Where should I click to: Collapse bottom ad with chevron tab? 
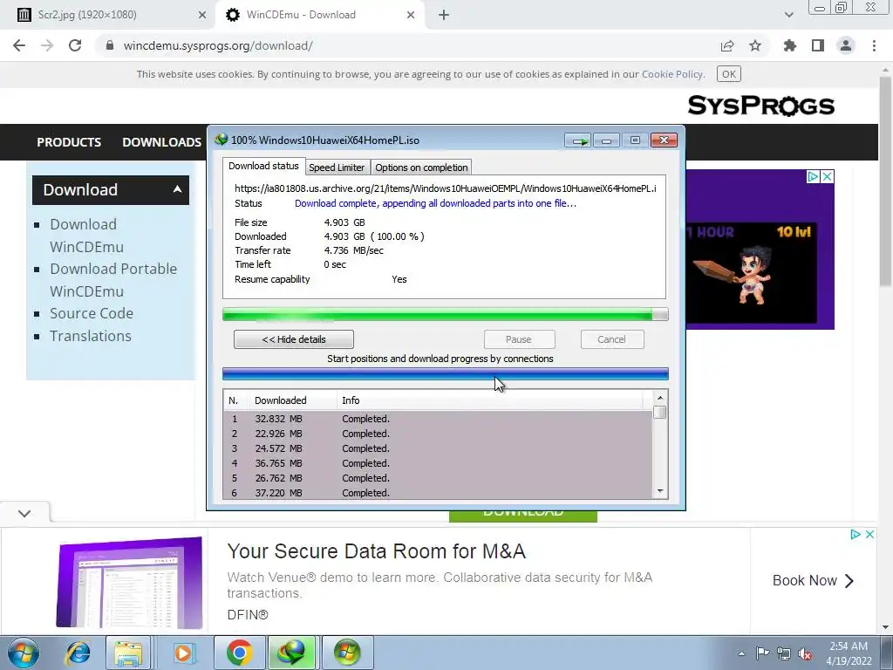[24, 513]
